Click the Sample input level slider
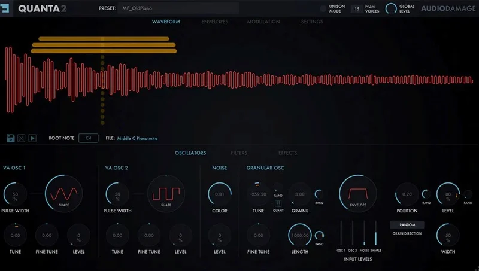 pos(376,233)
